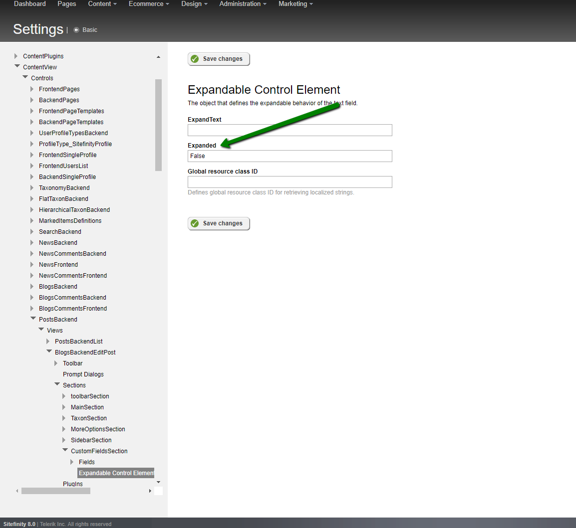
Task: Collapse the Sections node arrow
Action: tap(57, 384)
